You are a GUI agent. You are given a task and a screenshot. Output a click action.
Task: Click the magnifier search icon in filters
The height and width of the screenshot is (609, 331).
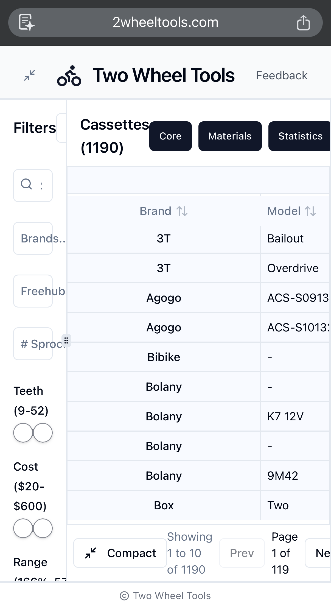pyautogui.click(x=26, y=184)
